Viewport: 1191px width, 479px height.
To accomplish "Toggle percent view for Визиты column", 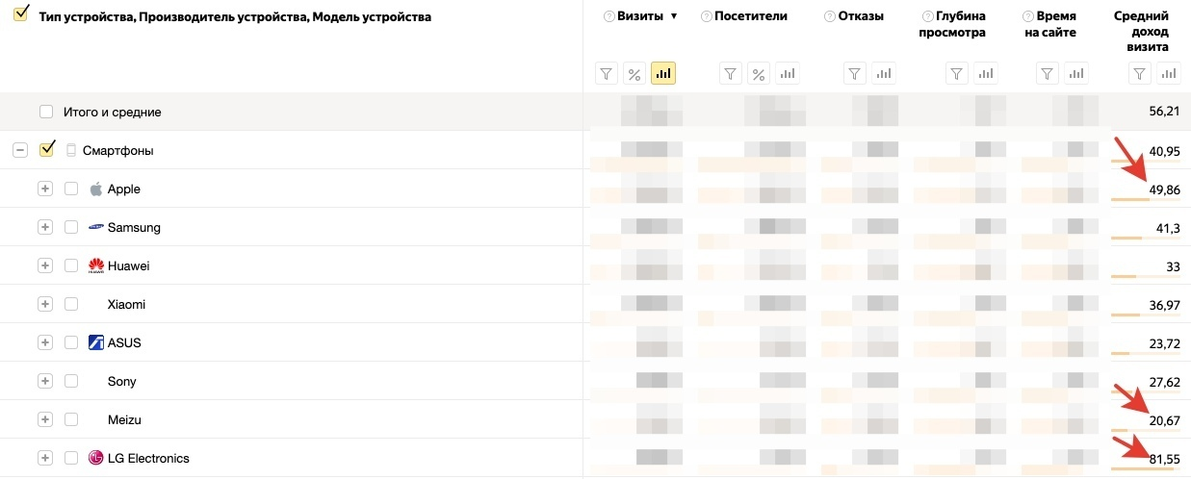I will 634,73.
